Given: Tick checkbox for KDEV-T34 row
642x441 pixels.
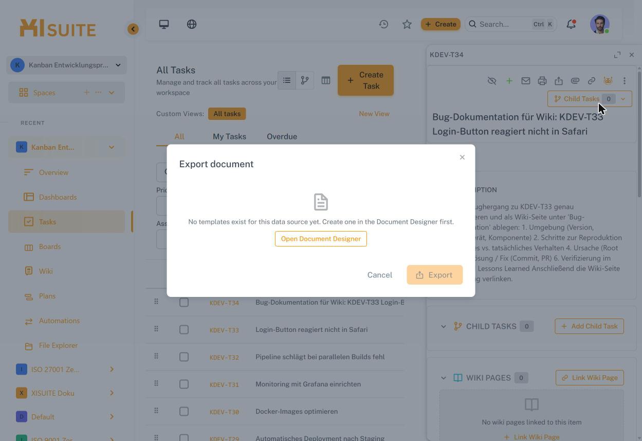Looking at the screenshot, I should tap(184, 303).
